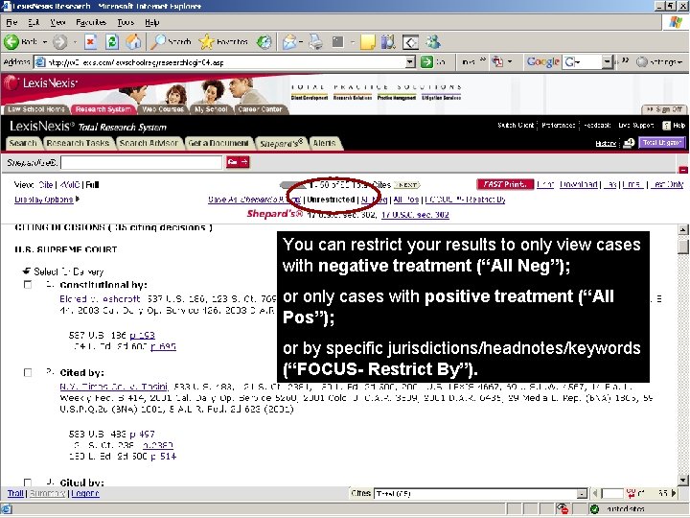The width and height of the screenshot is (690, 518).
Task: Click the vertical scrollbar up arrow
Action: (683, 229)
